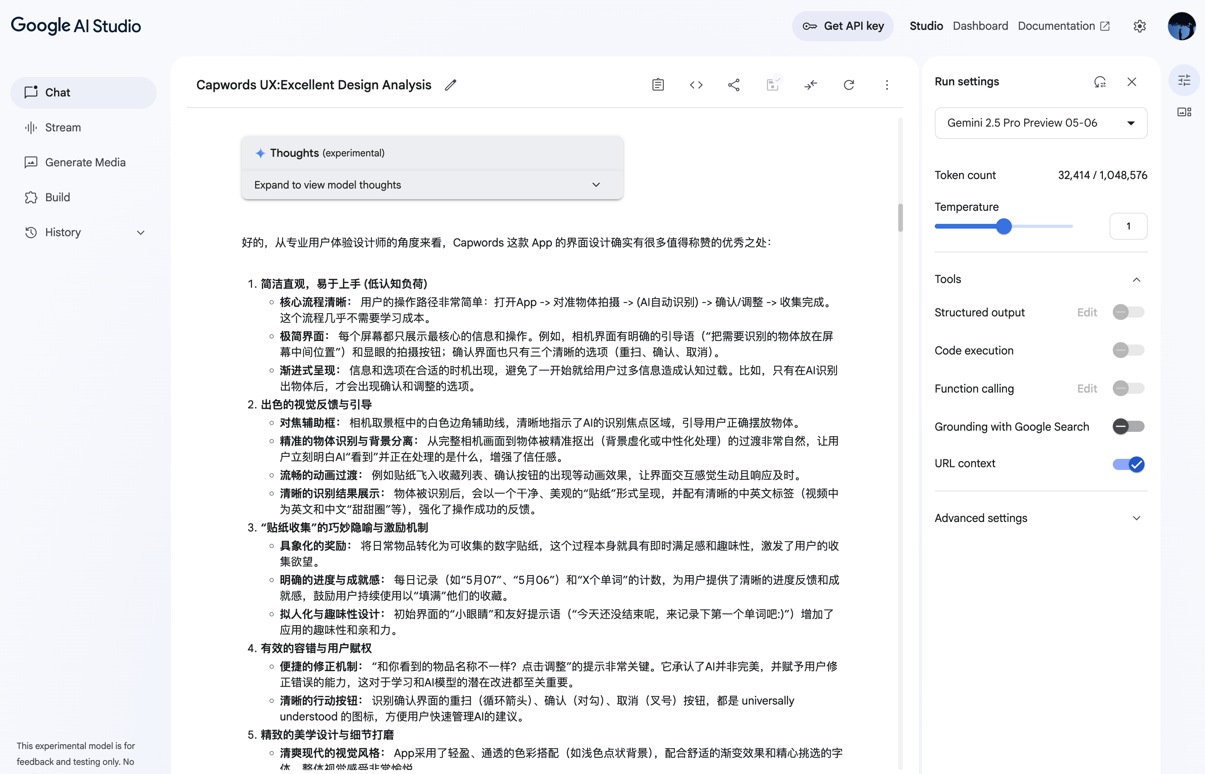Open the Gemini 2.5 Pro model dropdown

pyautogui.click(x=1040, y=123)
